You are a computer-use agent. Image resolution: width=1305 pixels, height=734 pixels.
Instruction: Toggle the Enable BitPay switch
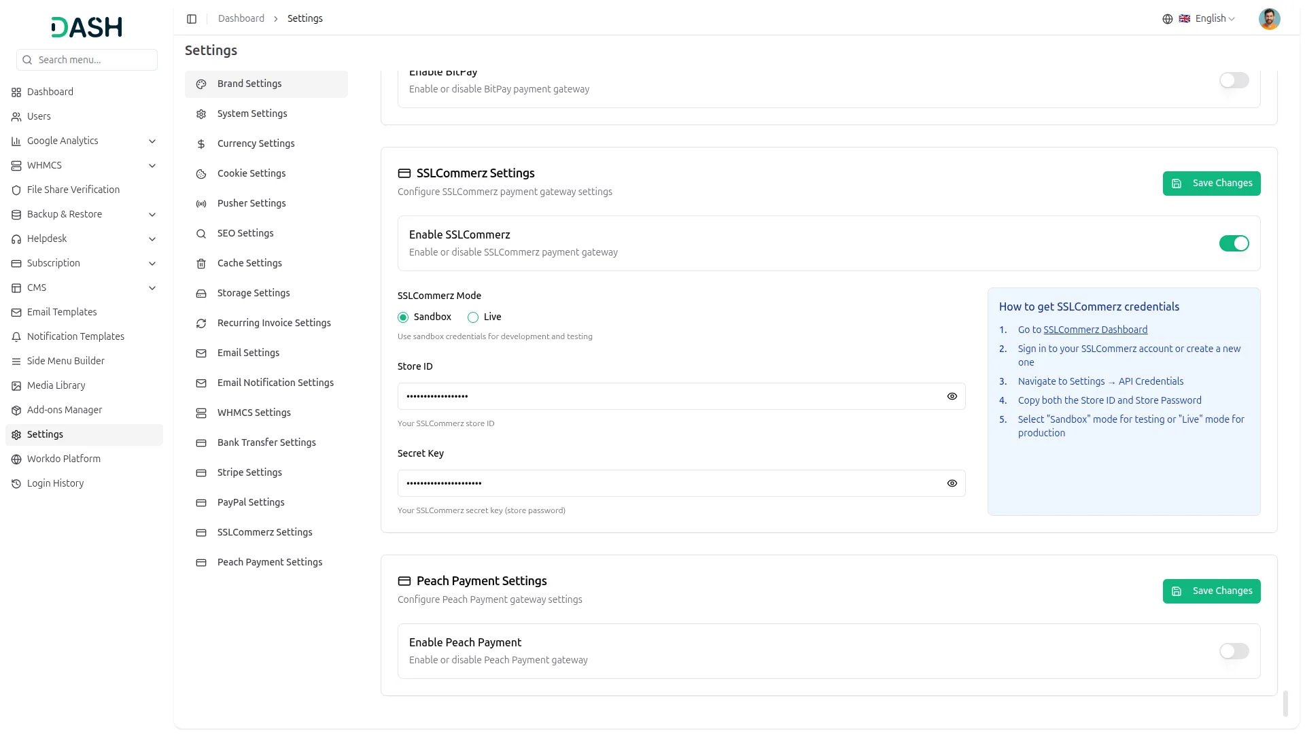tap(1234, 80)
